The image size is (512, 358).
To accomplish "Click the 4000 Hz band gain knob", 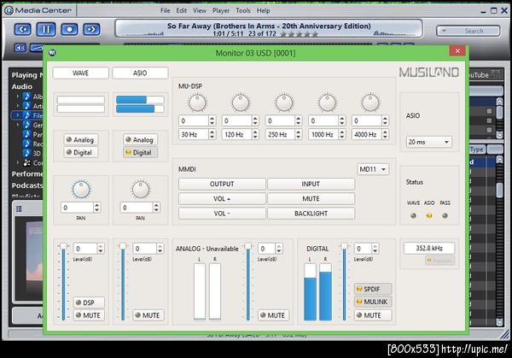I will pyautogui.click(x=370, y=103).
